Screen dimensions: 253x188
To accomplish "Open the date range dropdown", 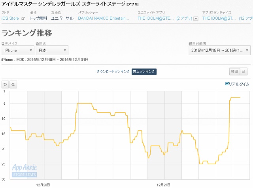I will (x=219, y=51).
